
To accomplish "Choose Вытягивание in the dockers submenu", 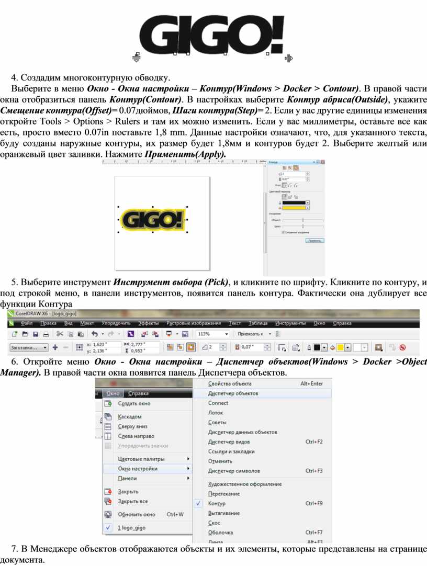I will (x=262, y=513).
